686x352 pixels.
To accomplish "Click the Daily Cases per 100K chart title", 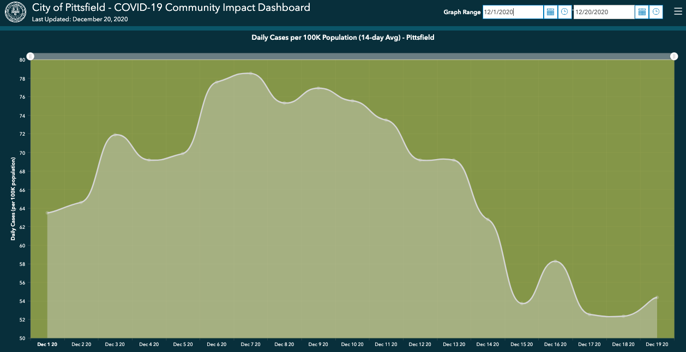I will tap(342, 38).
